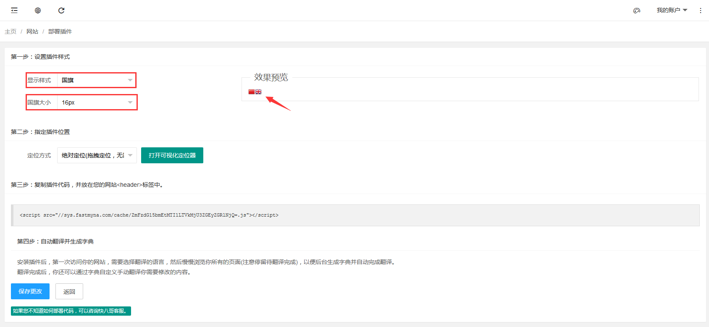Screen dimensions: 709x327
Task: Open the globe website icon
Action: pyautogui.click(x=38, y=10)
